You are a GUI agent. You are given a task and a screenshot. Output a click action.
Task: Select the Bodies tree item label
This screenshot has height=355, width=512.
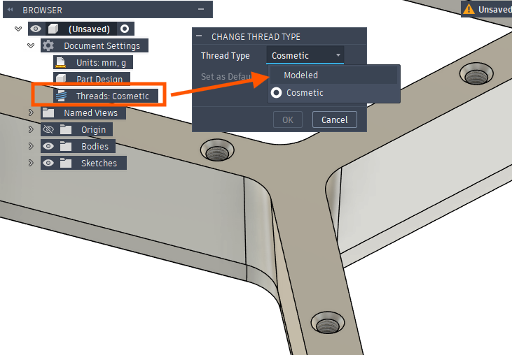95,146
